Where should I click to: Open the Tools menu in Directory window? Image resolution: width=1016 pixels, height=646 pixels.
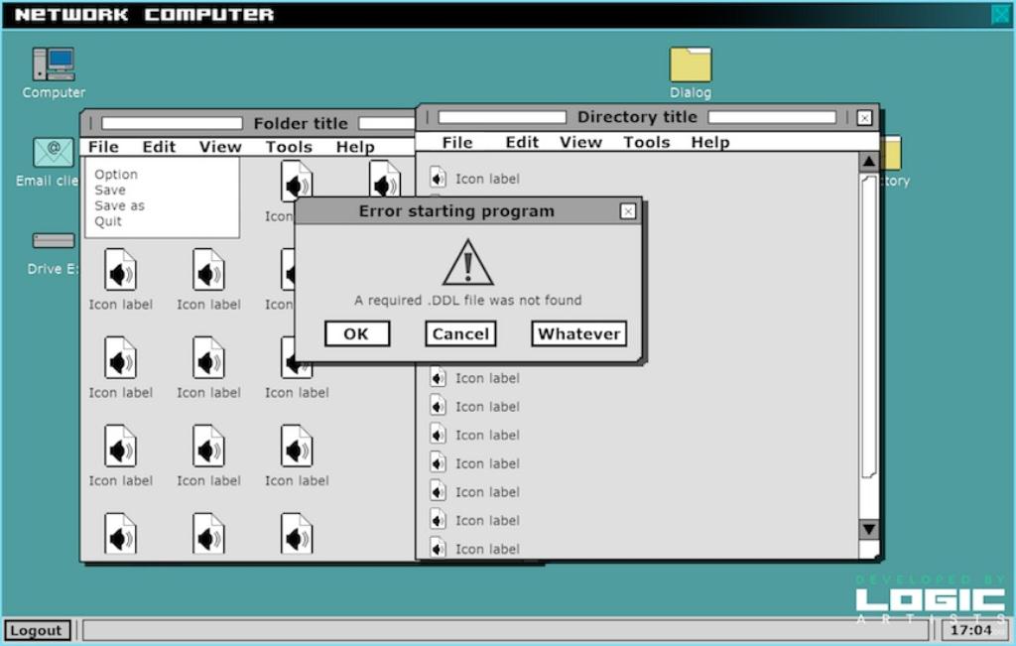tap(646, 142)
